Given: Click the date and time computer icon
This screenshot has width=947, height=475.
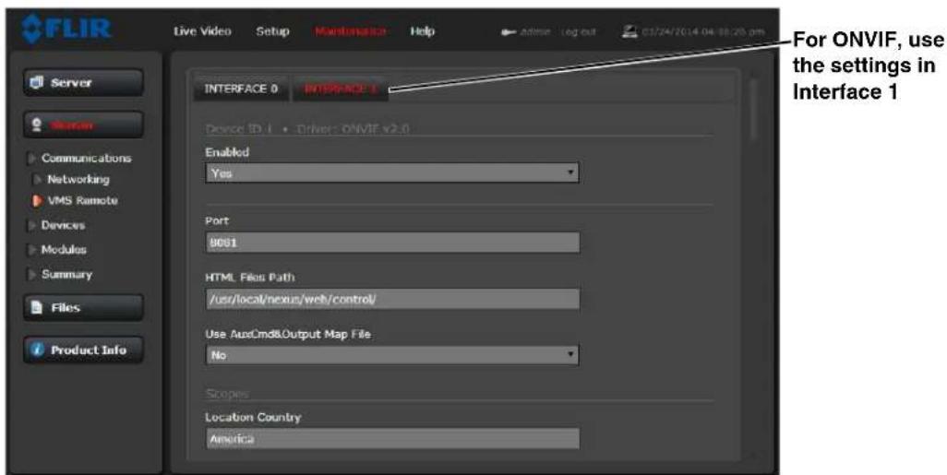Looking at the screenshot, I should point(629,31).
